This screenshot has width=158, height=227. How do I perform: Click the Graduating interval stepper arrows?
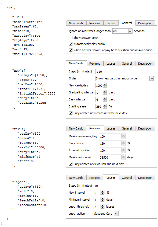tap(105, 92)
